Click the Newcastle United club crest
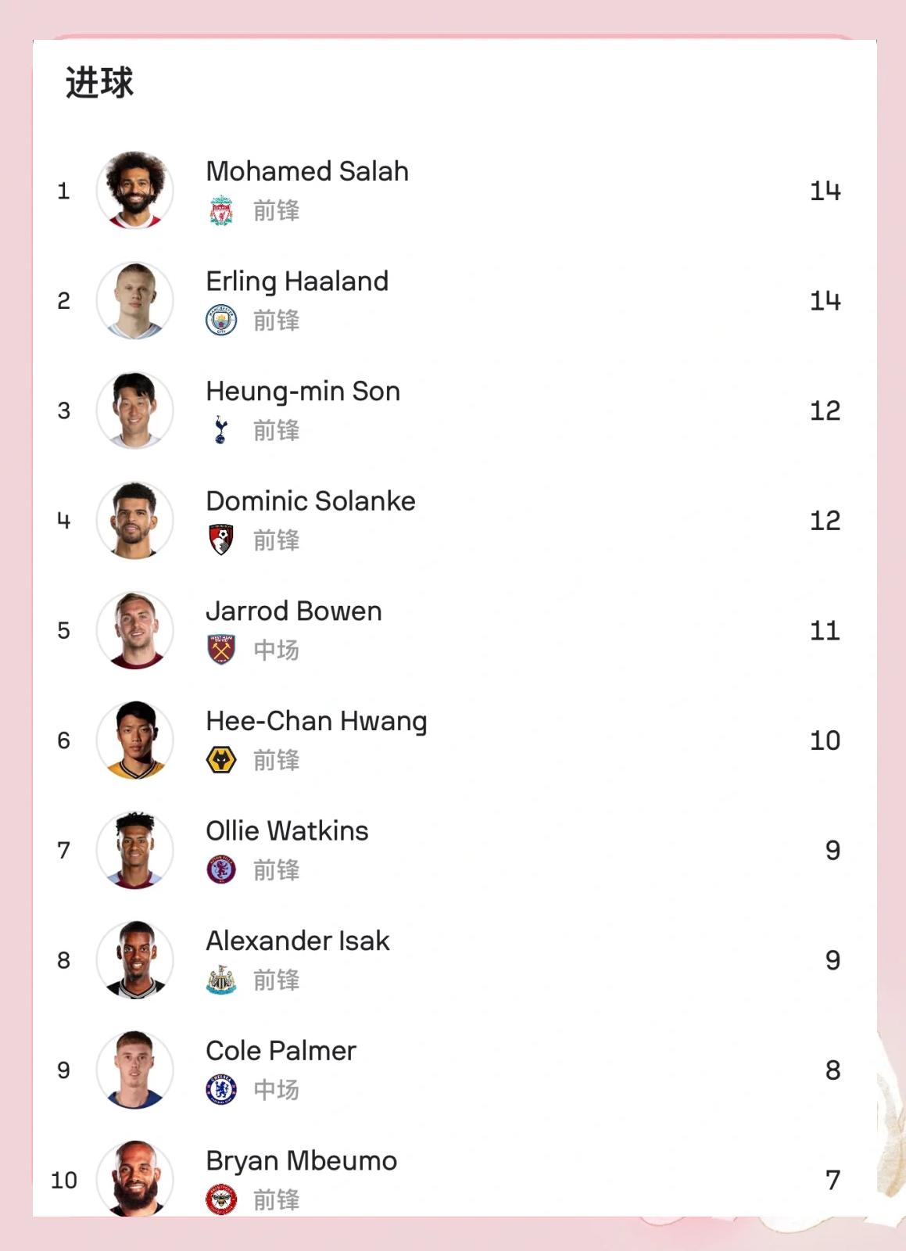Viewport: 906px width, 1251px height. click(221, 980)
